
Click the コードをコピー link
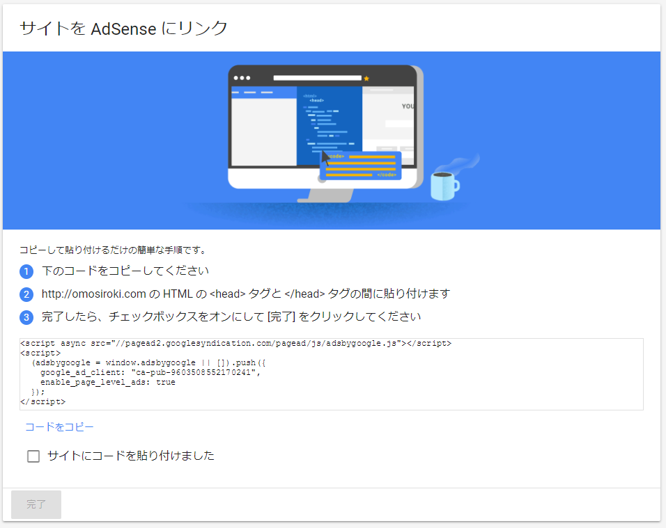tap(59, 427)
